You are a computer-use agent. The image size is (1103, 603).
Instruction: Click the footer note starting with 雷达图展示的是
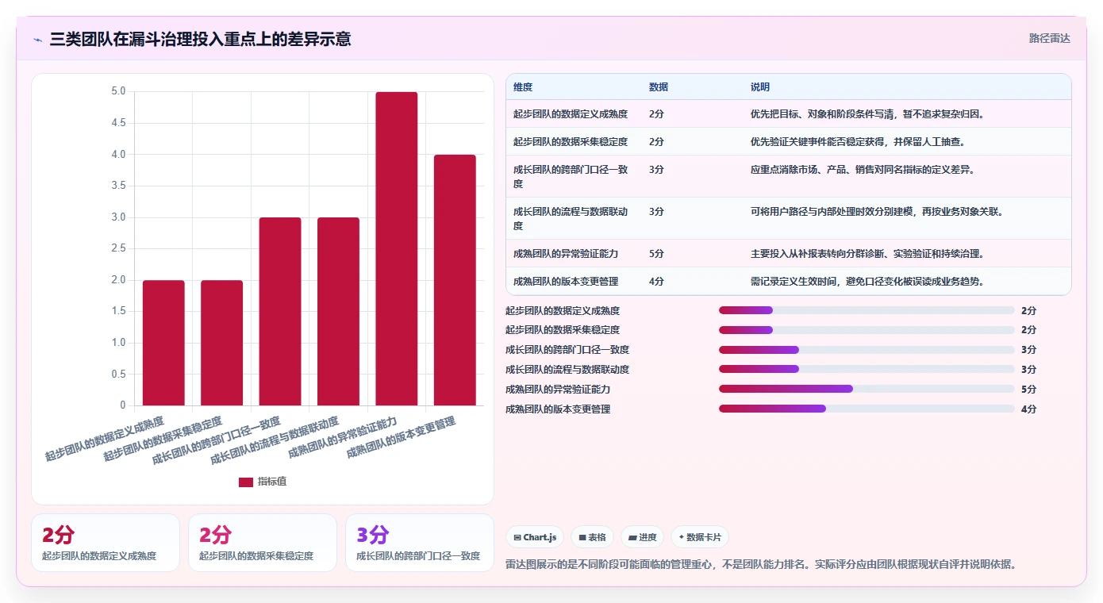pos(761,564)
